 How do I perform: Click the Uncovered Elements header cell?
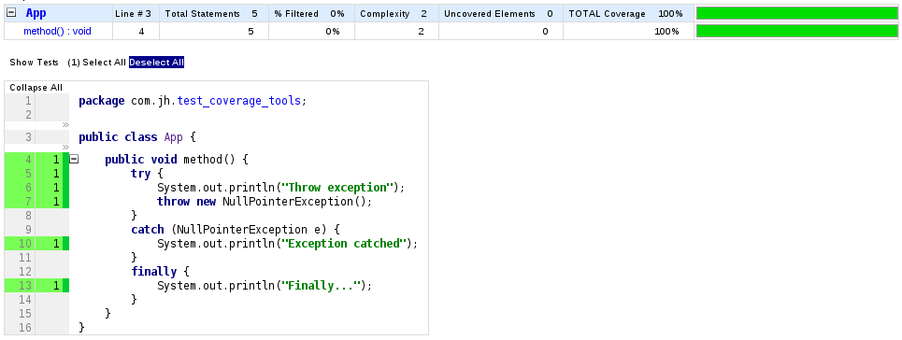click(x=500, y=13)
